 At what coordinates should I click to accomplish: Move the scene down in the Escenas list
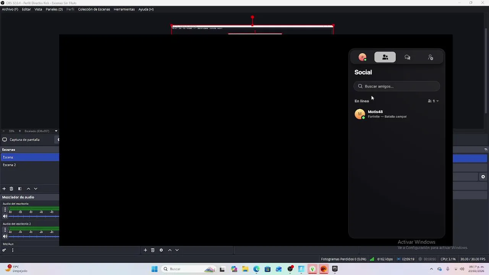[x=36, y=189]
